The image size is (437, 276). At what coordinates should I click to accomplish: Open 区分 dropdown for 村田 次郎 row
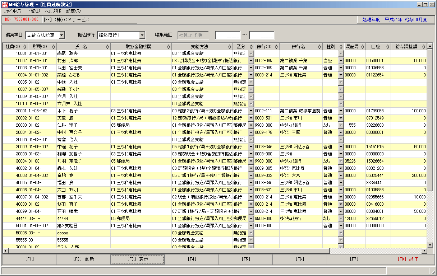click(x=251, y=61)
